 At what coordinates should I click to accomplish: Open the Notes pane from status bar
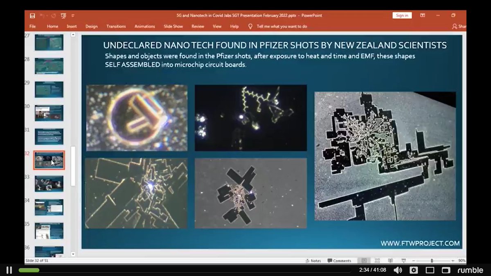[x=313, y=260]
